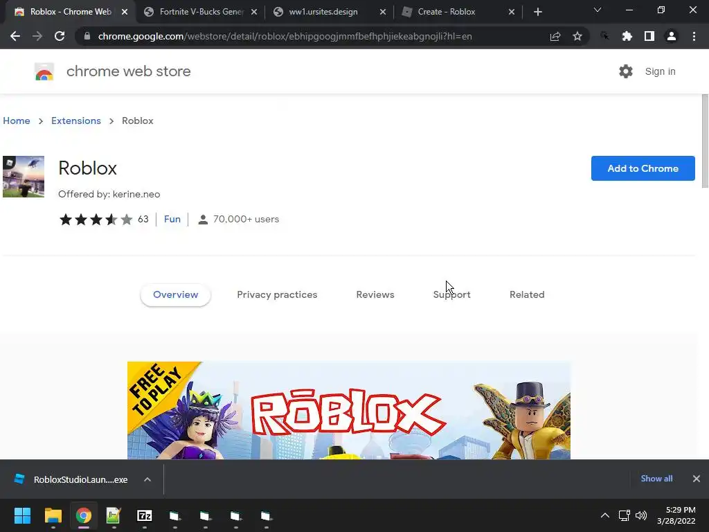Screen dimensions: 709x532
Task: Open web store settings gear
Action: [626, 71]
